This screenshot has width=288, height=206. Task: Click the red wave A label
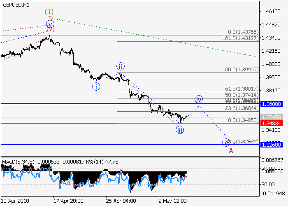tap(231, 150)
